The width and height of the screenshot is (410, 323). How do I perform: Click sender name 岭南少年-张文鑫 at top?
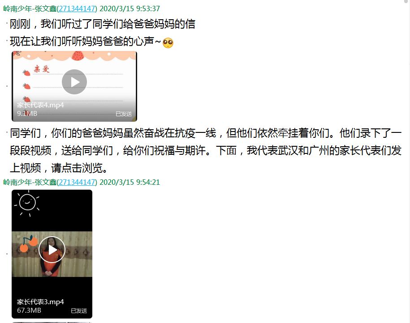coord(30,8)
